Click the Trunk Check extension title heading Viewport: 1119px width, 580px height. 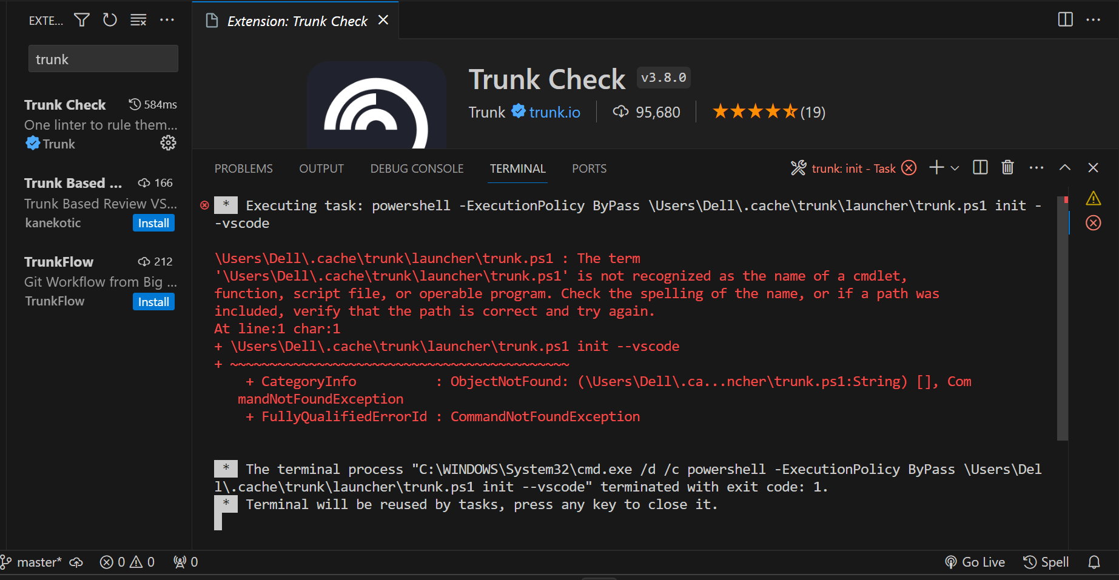[546, 79]
